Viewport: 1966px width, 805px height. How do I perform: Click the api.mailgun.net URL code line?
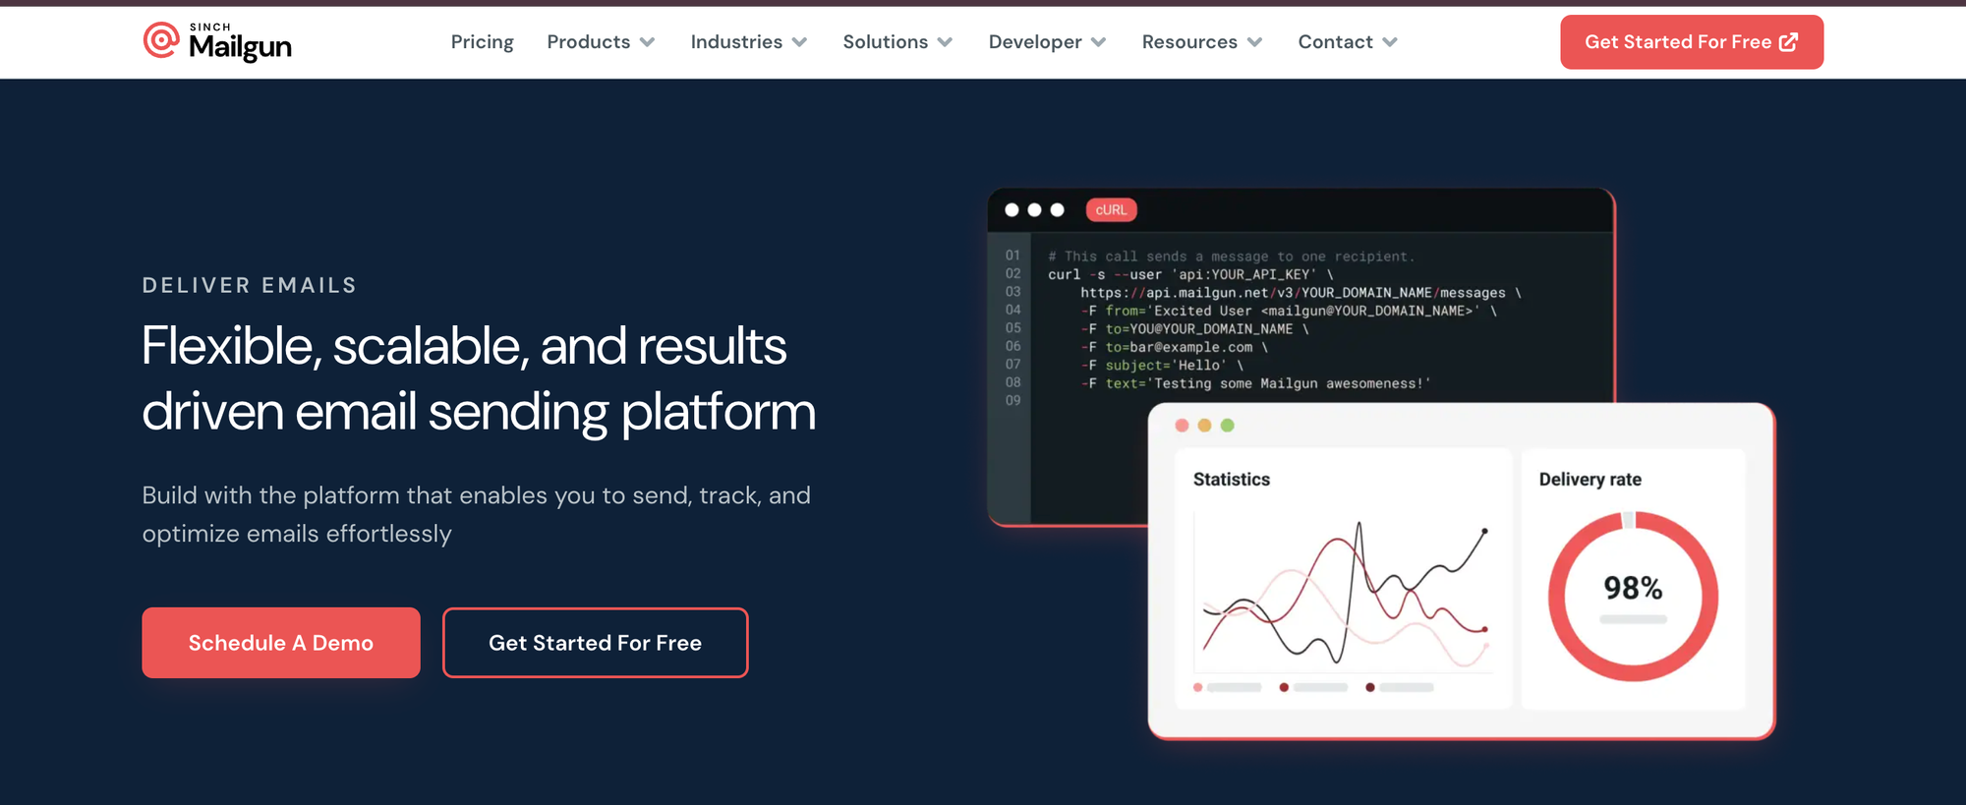point(1301,293)
